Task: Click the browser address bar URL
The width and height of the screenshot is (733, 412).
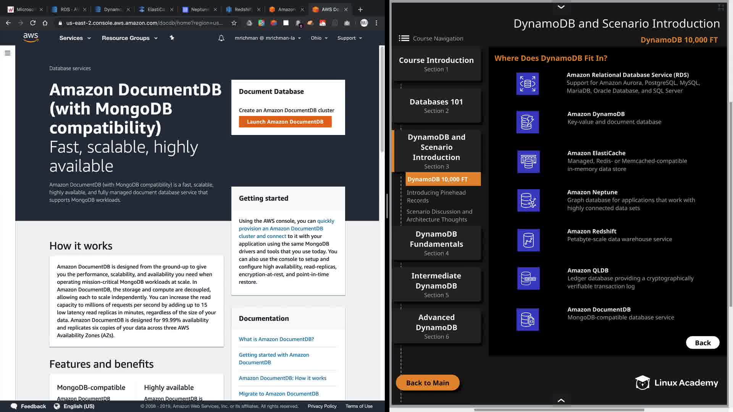Action: [144, 23]
